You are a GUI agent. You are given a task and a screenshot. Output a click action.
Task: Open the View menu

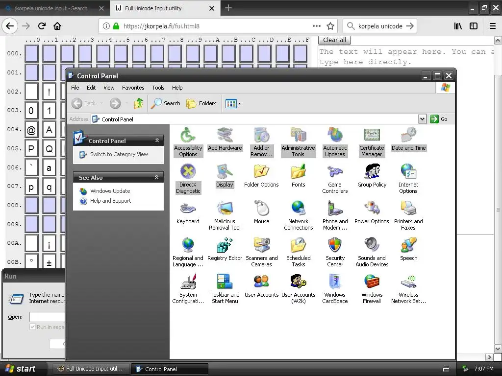[x=109, y=88]
